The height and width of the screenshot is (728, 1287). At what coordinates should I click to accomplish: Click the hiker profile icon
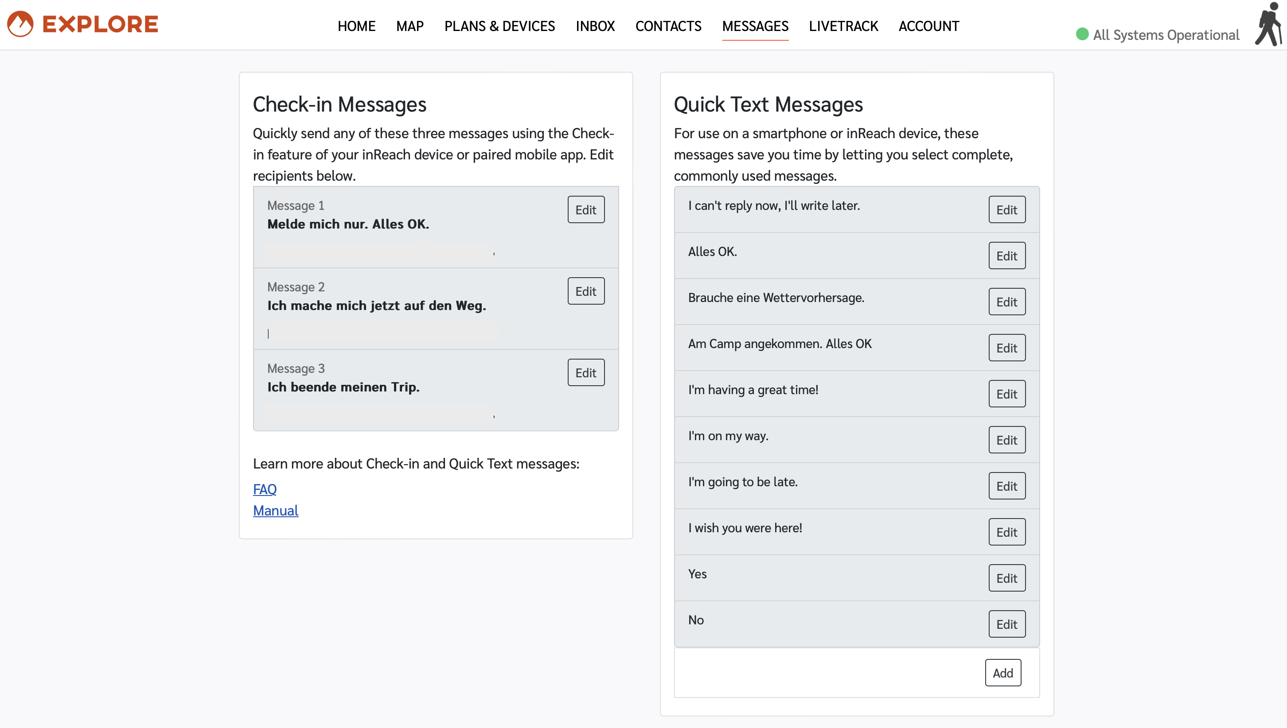click(x=1268, y=24)
